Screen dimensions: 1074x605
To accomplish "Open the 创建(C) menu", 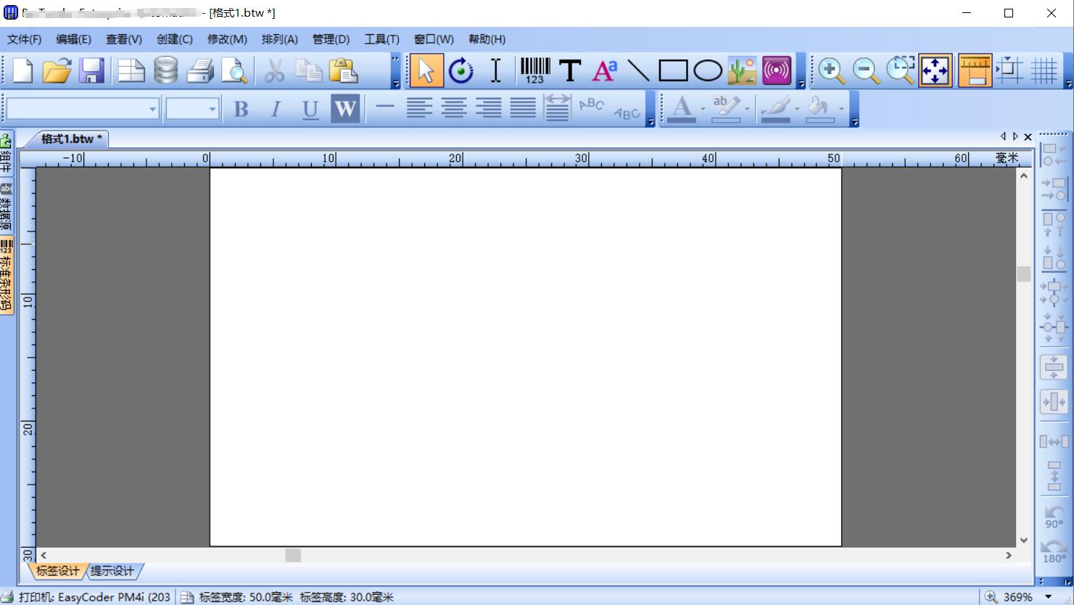I will click(x=175, y=39).
